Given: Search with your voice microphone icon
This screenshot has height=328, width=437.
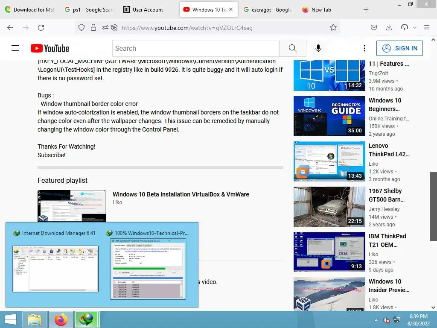Looking at the screenshot, I should click(x=318, y=48).
